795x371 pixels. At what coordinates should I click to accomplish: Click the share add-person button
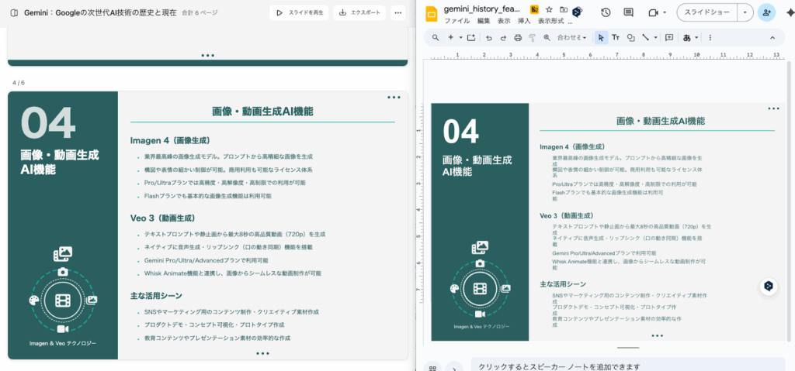click(767, 12)
